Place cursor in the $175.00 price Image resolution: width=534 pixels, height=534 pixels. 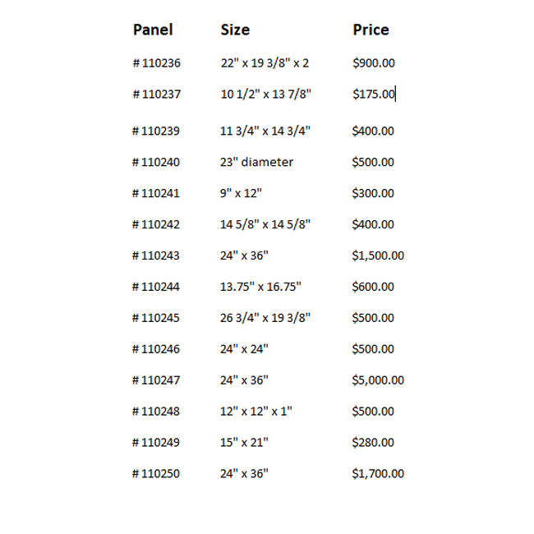(372, 94)
